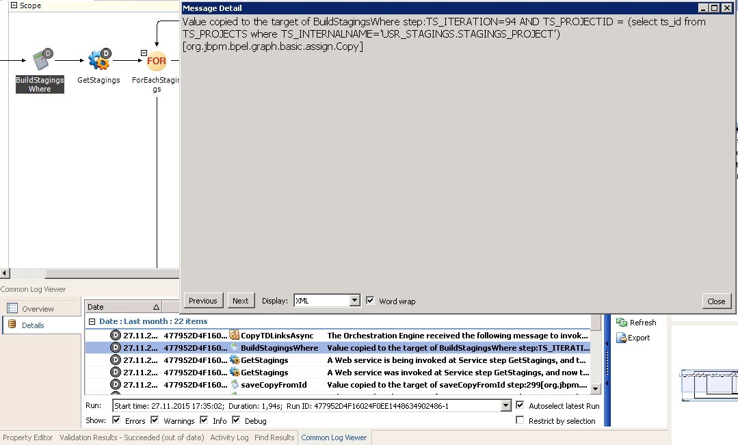Image resolution: width=738 pixels, height=445 pixels.
Task: Click the Overview list icon
Action: pos(12,308)
